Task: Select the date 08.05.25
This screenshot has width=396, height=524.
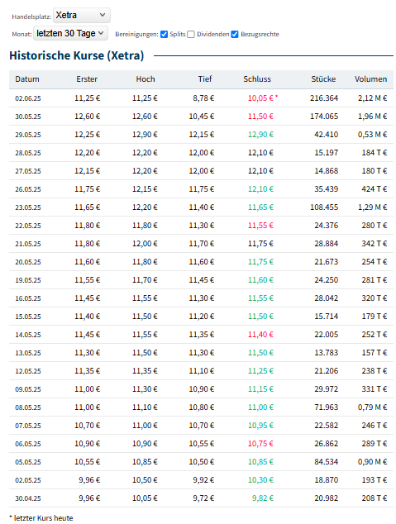Action: click(x=28, y=407)
